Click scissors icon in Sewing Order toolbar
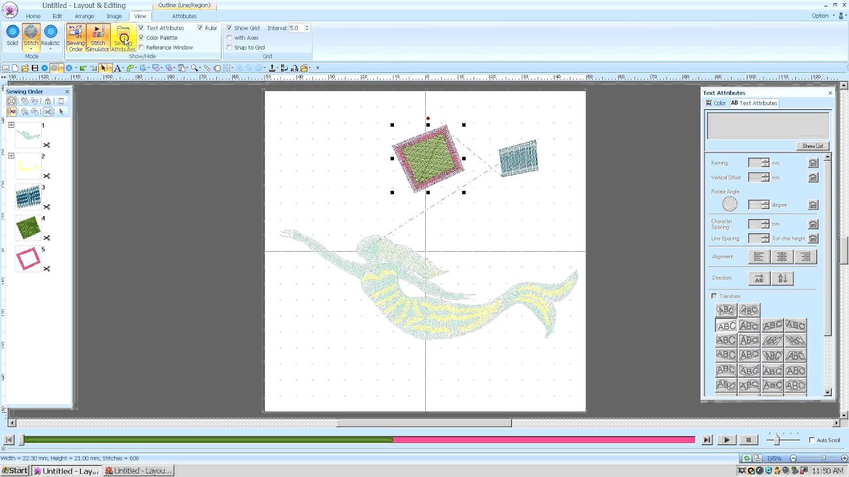The width and height of the screenshot is (849, 477). point(48,112)
